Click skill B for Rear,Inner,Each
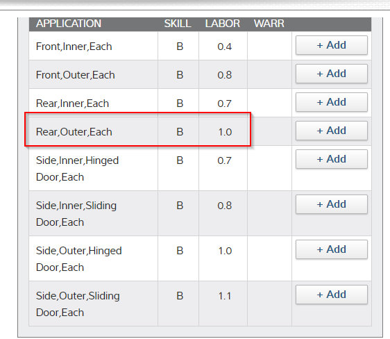This screenshot has height=339, width=390. click(180, 104)
